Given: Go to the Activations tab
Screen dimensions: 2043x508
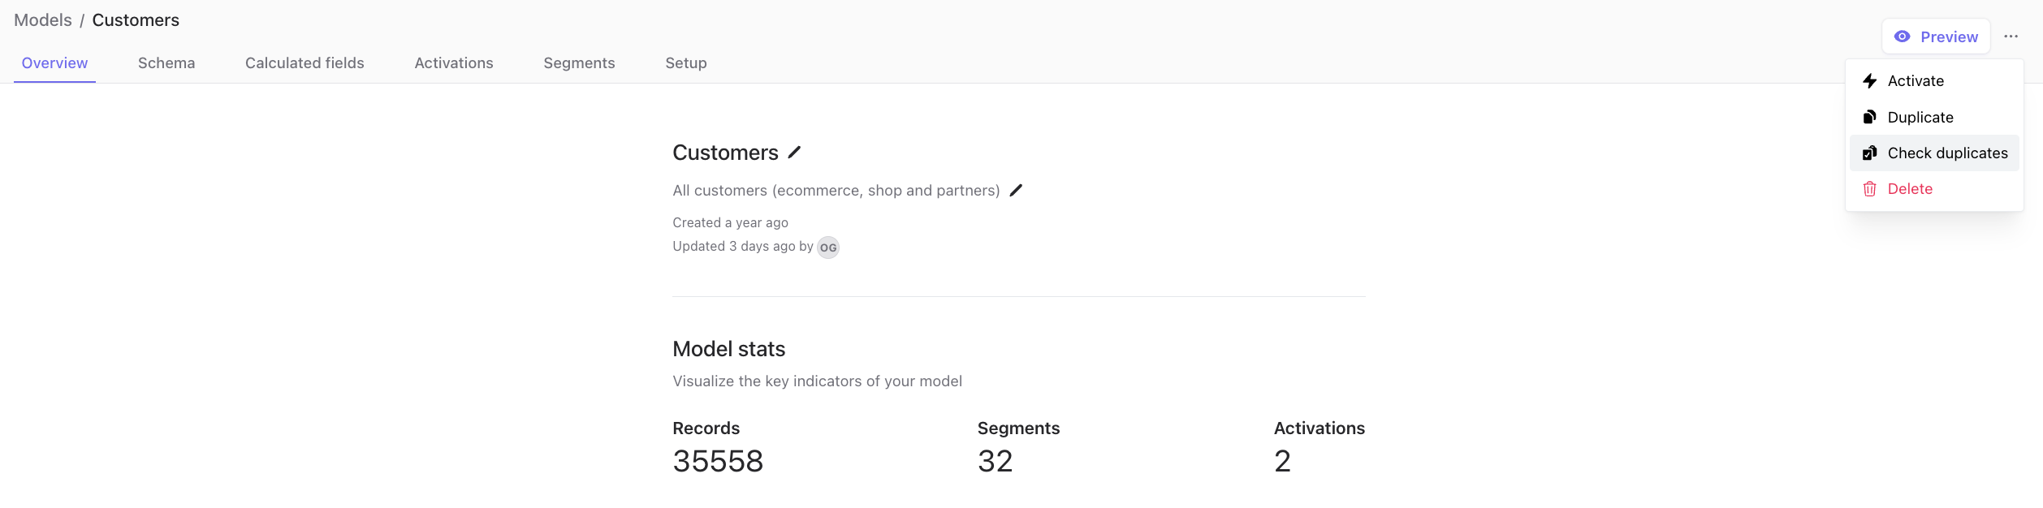Looking at the screenshot, I should click(x=454, y=63).
